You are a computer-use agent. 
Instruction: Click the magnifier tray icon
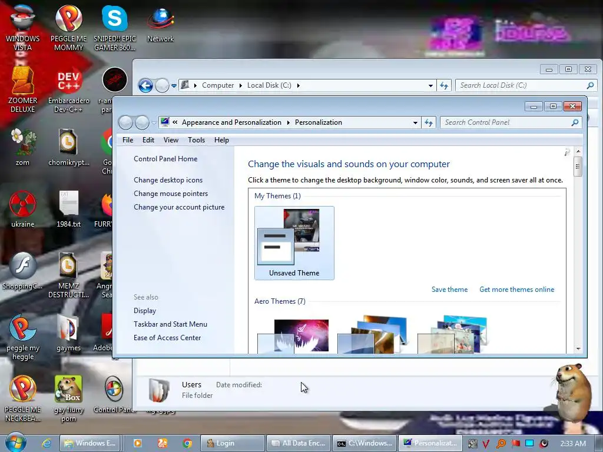[501, 444]
